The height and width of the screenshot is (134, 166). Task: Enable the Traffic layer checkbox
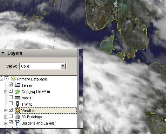click(x=11, y=104)
